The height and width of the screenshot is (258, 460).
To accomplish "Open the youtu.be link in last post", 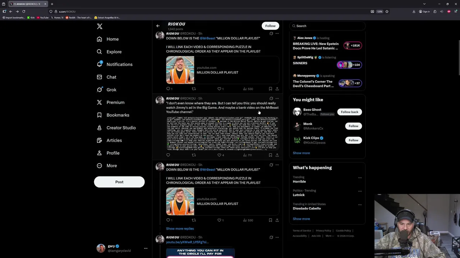I will [x=187, y=242].
